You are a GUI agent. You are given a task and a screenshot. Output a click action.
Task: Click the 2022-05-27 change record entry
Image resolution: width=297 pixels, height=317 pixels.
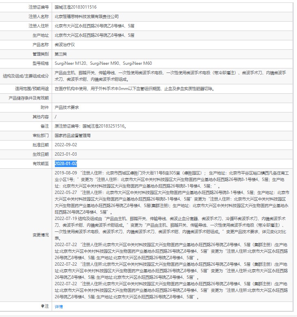pyautogui.click(x=172, y=202)
